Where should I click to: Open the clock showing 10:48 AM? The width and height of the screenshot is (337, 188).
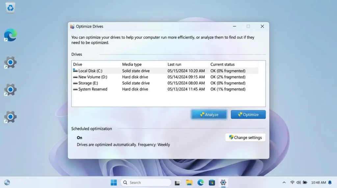[x=319, y=182]
